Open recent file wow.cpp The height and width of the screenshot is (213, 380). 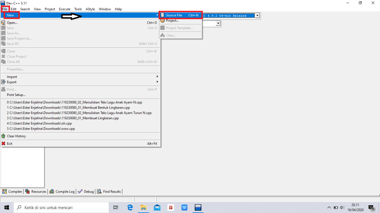[39, 129]
